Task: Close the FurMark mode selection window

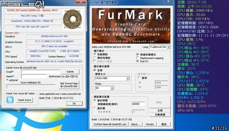Action: [x=168, y=1]
